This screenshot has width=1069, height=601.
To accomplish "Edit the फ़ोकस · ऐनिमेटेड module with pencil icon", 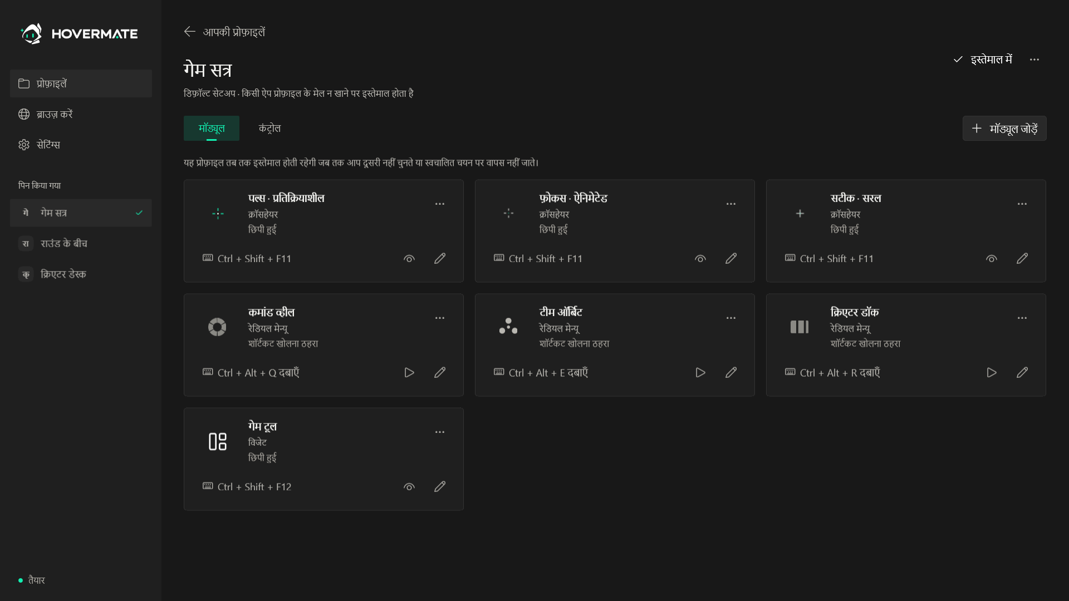I will click(731, 258).
